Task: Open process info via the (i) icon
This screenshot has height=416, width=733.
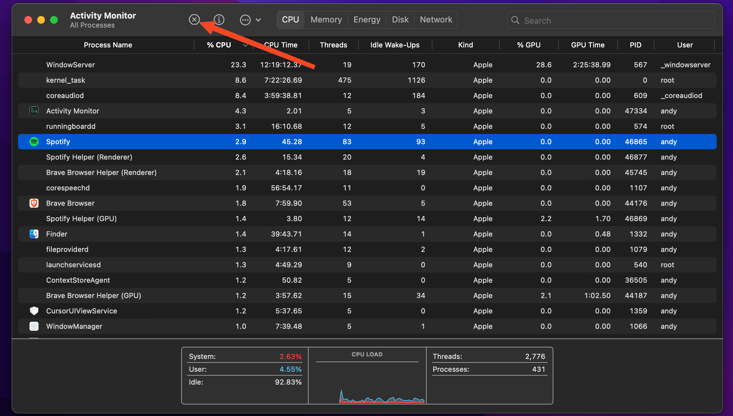Action: click(x=219, y=20)
